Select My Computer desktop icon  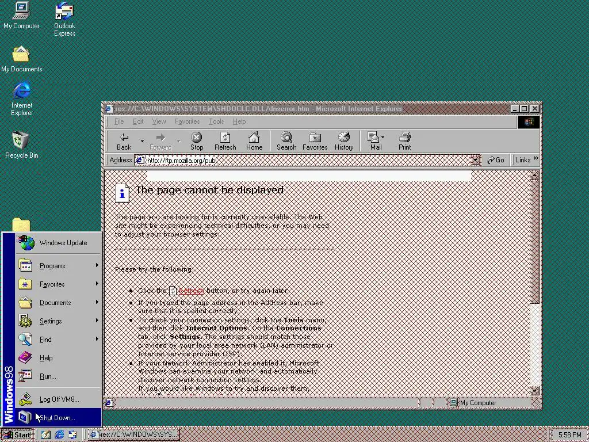click(x=21, y=16)
